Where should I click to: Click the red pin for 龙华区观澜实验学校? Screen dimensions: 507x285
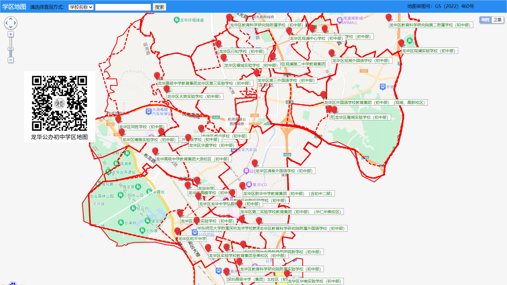(x=401, y=43)
